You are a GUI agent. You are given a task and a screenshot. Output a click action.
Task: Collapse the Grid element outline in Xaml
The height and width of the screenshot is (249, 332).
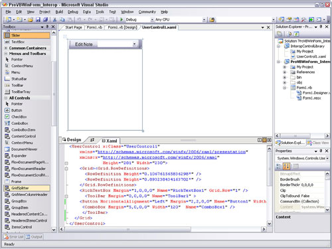coord(66,169)
